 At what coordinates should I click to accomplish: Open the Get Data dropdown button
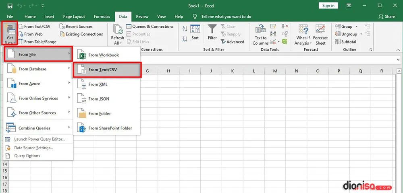pos(10,33)
